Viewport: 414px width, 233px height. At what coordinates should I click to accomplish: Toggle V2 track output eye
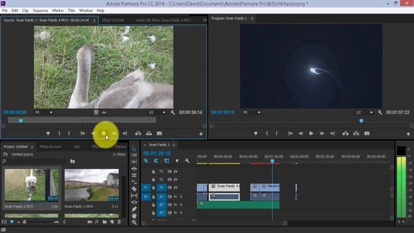coord(175,179)
